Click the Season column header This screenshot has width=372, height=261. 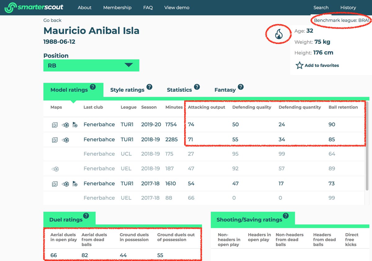[149, 107]
